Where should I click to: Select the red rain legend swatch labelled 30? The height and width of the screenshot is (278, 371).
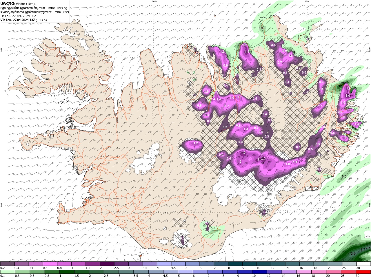(363, 272)
